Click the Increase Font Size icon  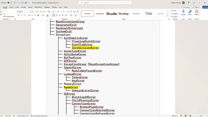[38, 12]
